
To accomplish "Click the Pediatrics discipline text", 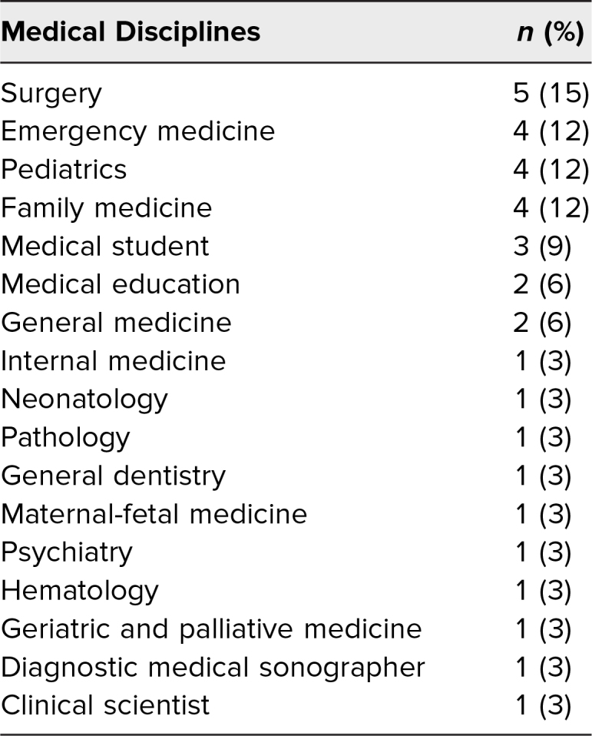I will point(64,170).
